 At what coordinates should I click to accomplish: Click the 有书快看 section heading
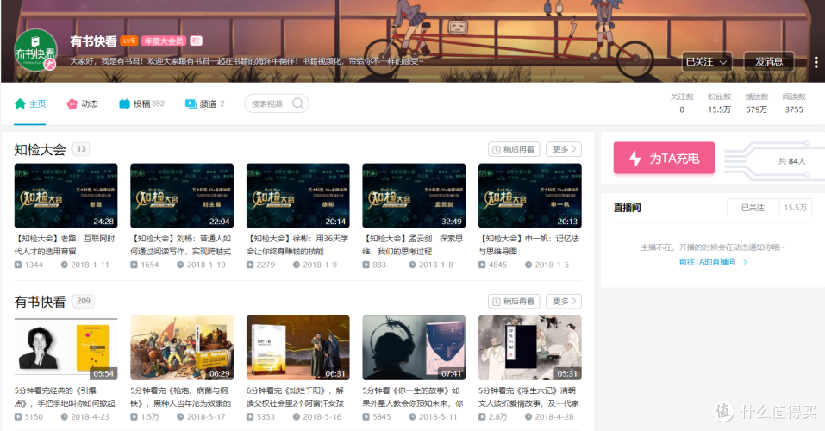click(40, 302)
